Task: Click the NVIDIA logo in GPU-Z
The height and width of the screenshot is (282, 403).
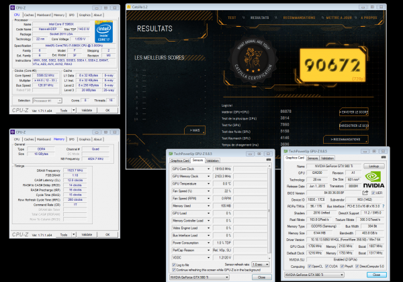Action: tap(373, 180)
